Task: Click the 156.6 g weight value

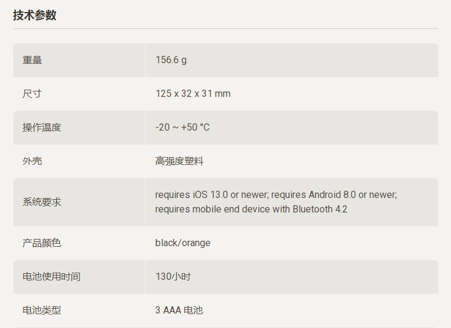Action: point(172,60)
